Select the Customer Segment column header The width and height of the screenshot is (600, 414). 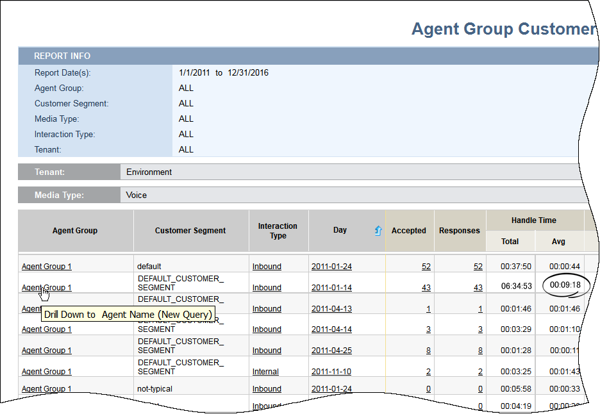[x=190, y=231]
